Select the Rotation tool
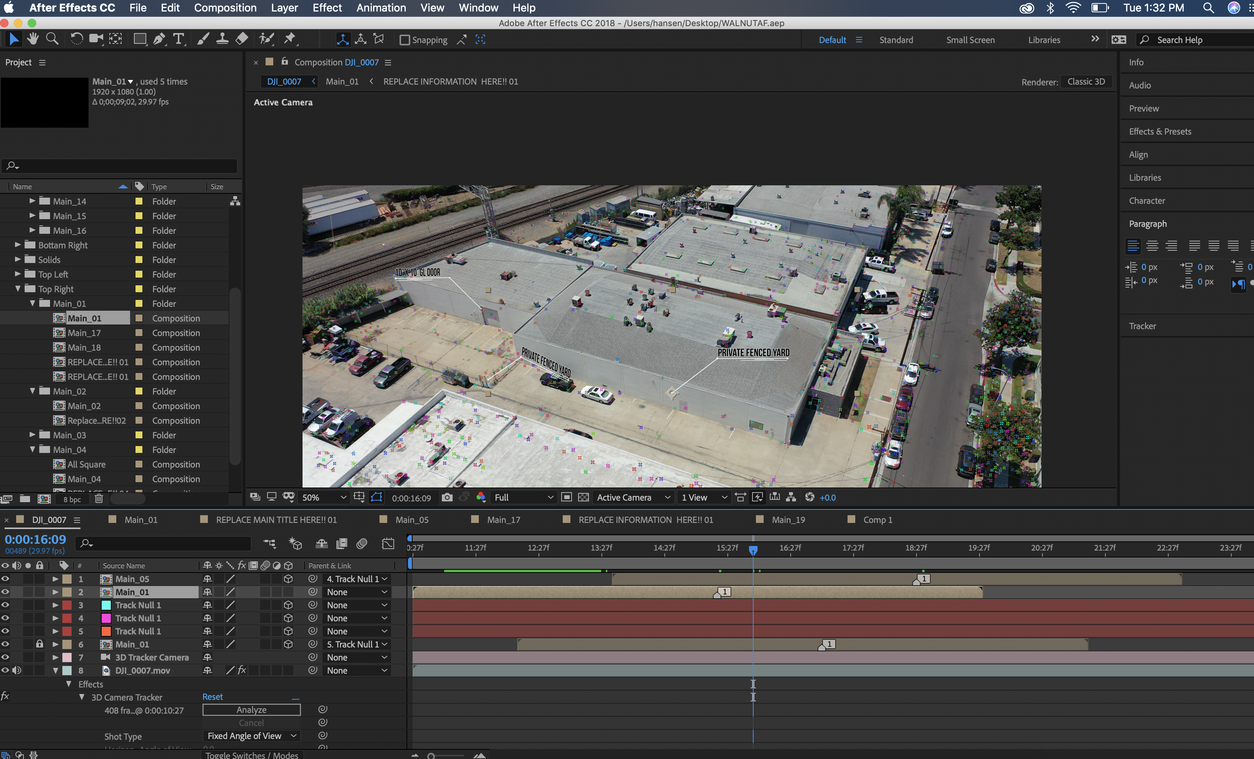 coord(76,39)
